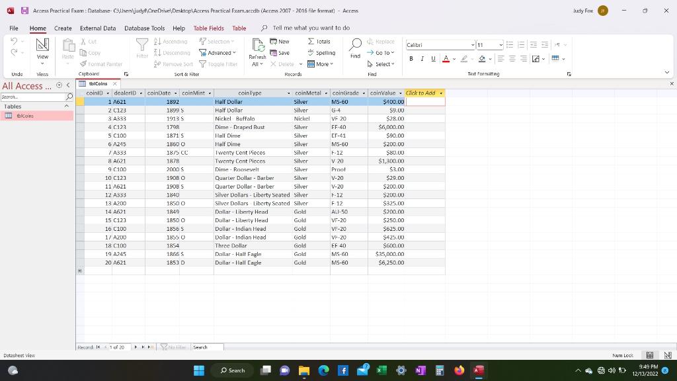Create a New record
The width and height of the screenshot is (677, 381).
click(280, 42)
